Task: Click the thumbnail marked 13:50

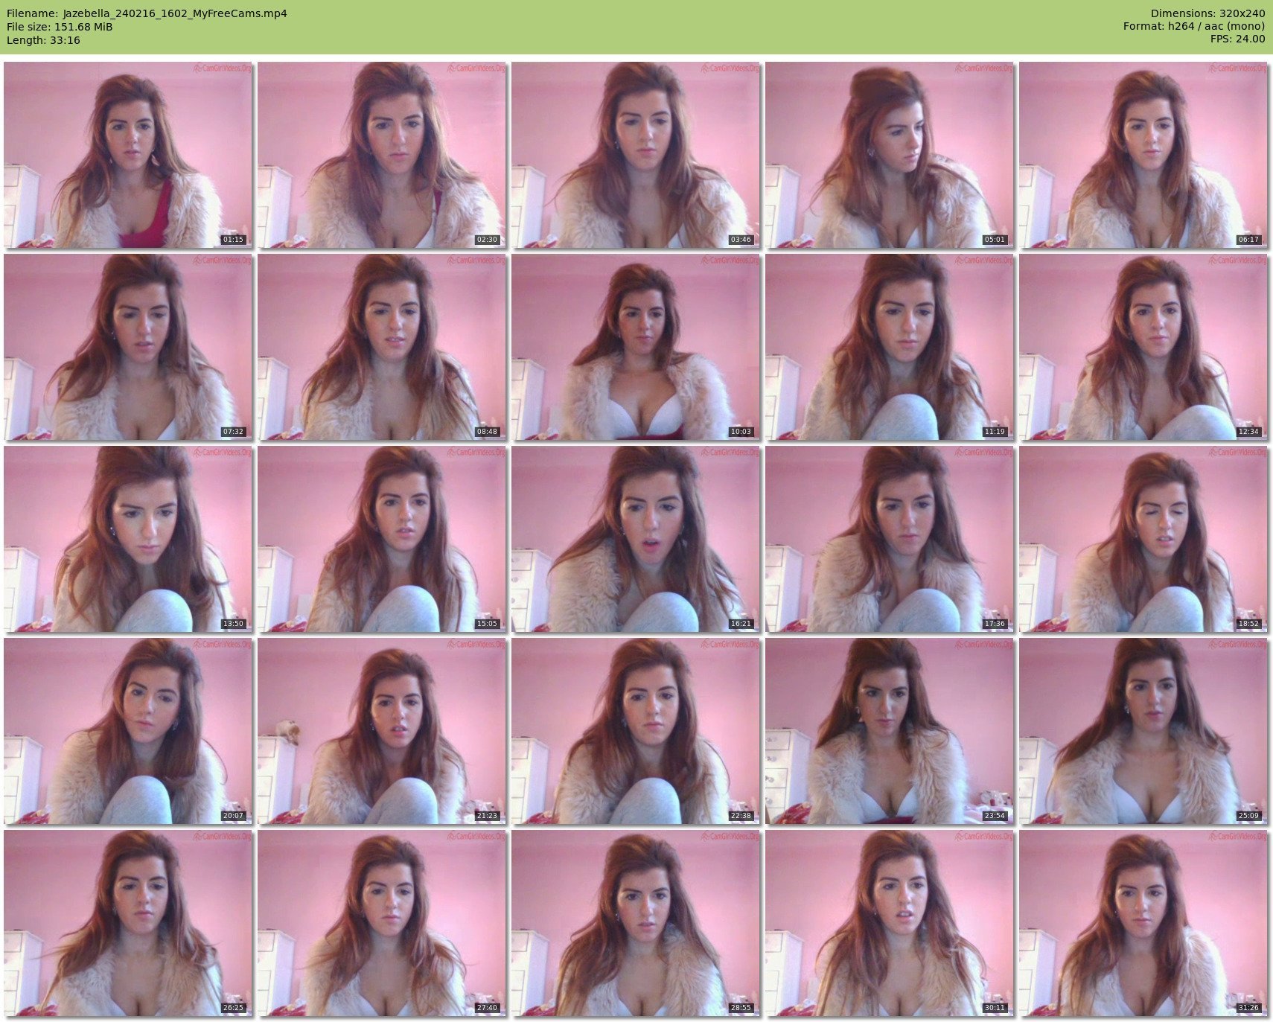Action: pyautogui.click(x=128, y=539)
